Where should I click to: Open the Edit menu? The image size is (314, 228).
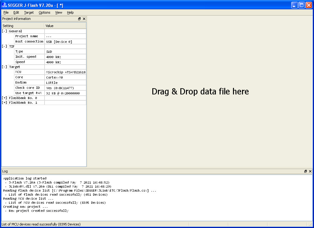click(16, 12)
